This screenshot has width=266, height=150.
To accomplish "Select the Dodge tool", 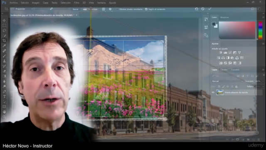I will tap(4, 86).
